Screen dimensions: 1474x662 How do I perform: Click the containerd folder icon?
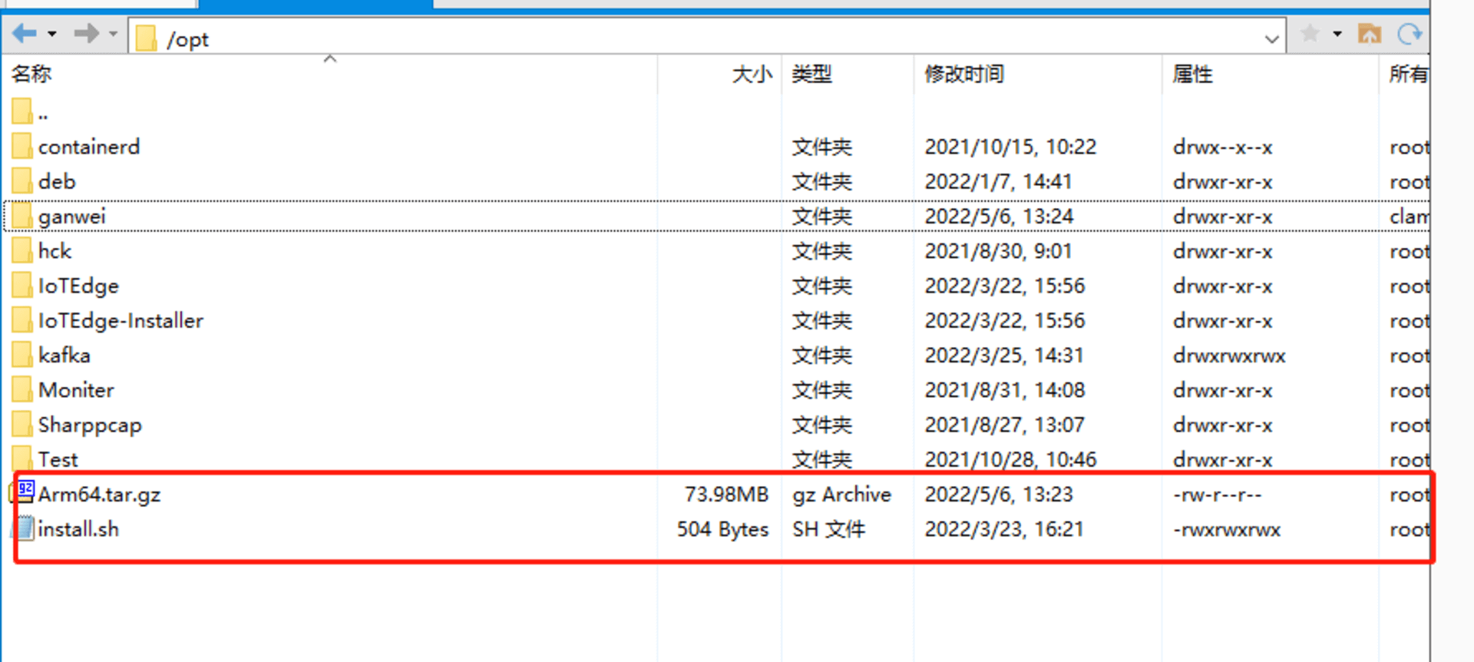21,147
